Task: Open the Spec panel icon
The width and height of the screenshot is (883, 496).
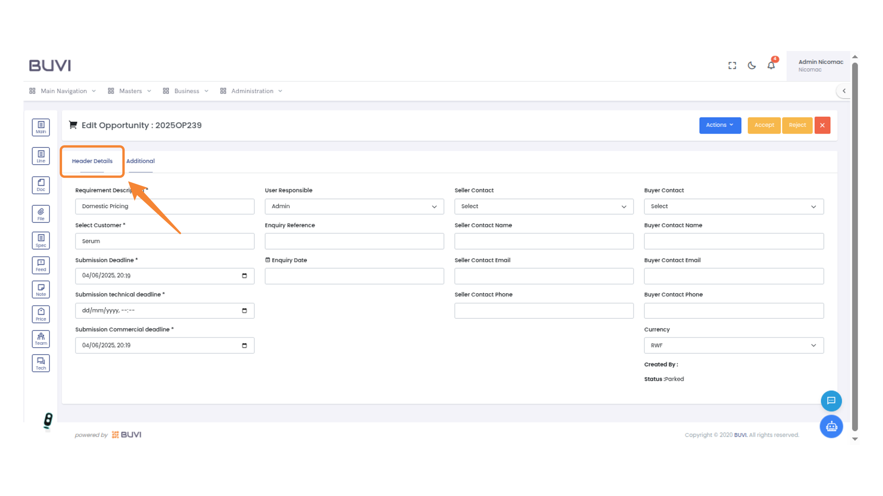Action: click(40, 240)
